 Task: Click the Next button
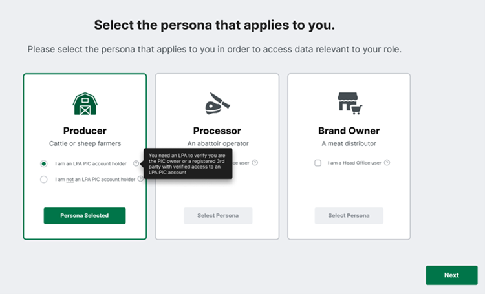[451, 275]
